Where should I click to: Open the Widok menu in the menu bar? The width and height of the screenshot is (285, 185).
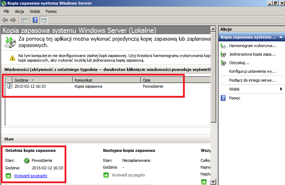click(x=35, y=11)
